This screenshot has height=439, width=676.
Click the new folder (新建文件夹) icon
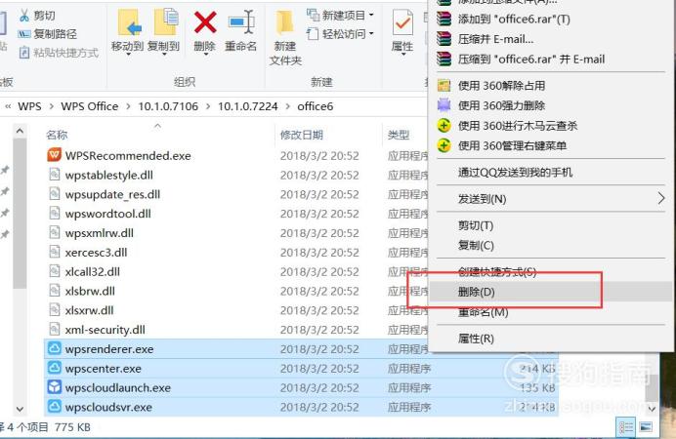284,22
